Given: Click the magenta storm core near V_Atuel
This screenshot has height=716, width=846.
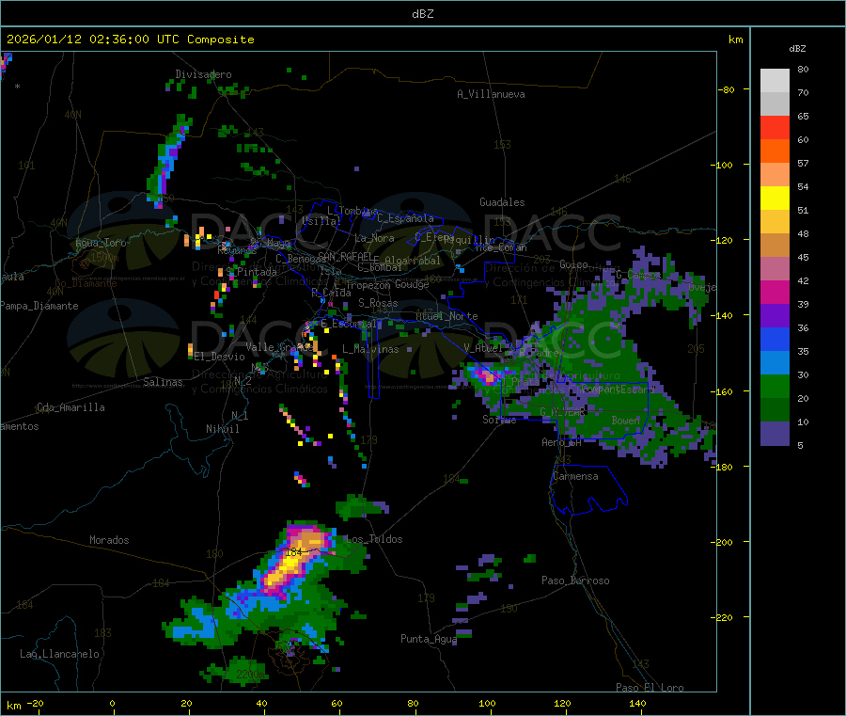Looking at the screenshot, I should (487, 375).
